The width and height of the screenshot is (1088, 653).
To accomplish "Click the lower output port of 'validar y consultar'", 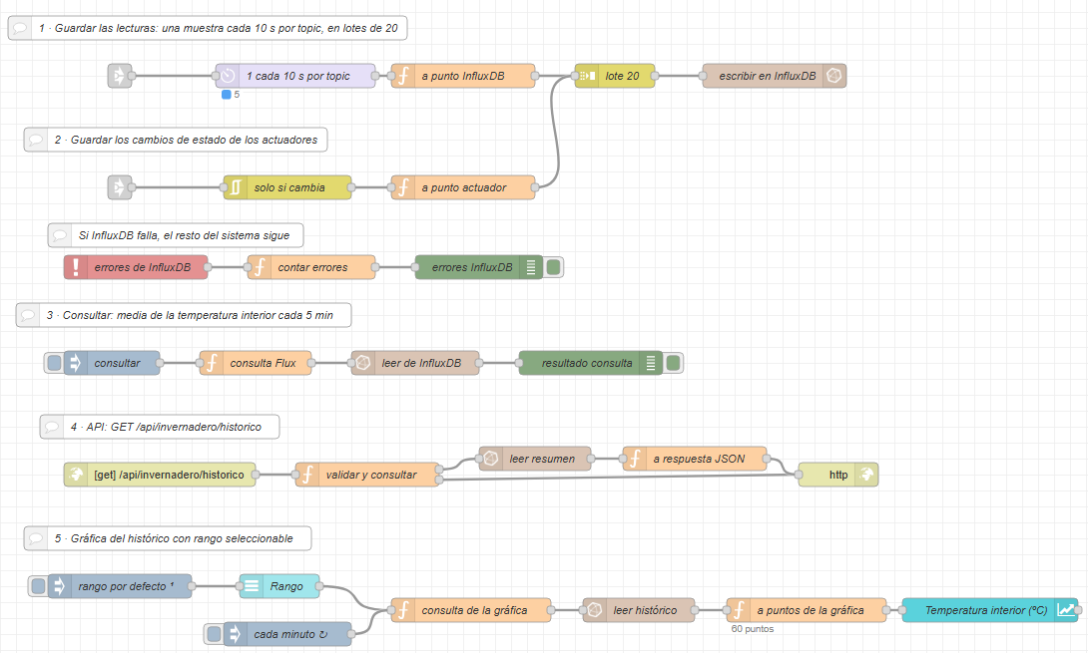I will tap(439, 479).
